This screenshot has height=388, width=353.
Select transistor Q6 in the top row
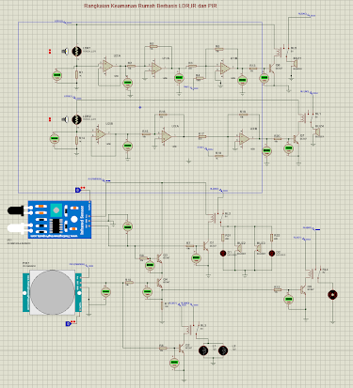[272, 69]
